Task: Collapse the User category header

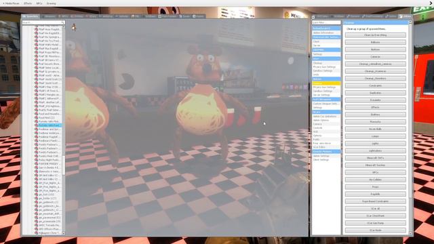Action: coord(326,59)
